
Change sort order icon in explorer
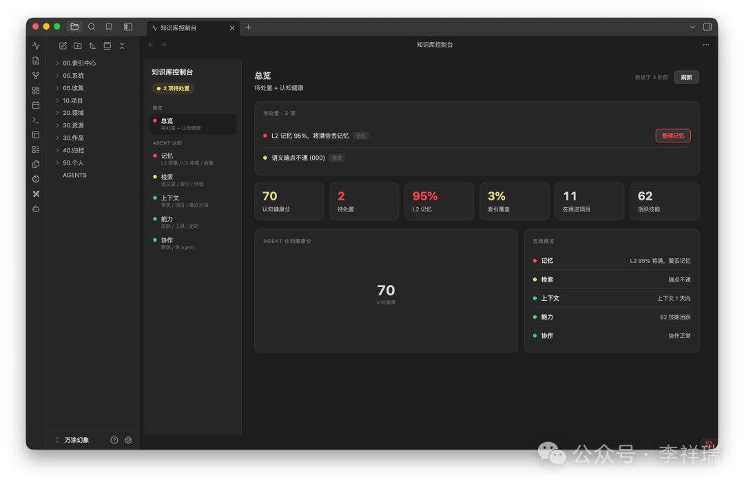click(x=92, y=46)
